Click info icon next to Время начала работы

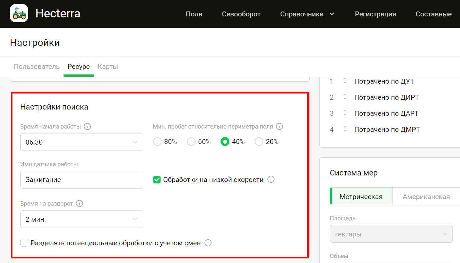coord(87,127)
